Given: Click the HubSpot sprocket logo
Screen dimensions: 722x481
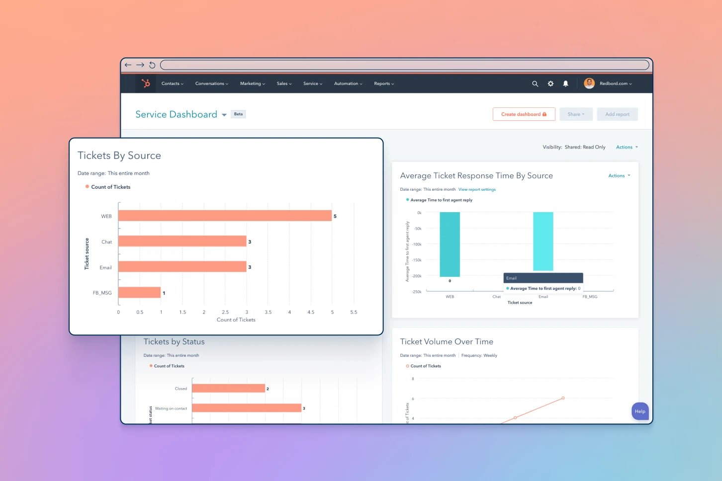Looking at the screenshot, I should 146,83.
